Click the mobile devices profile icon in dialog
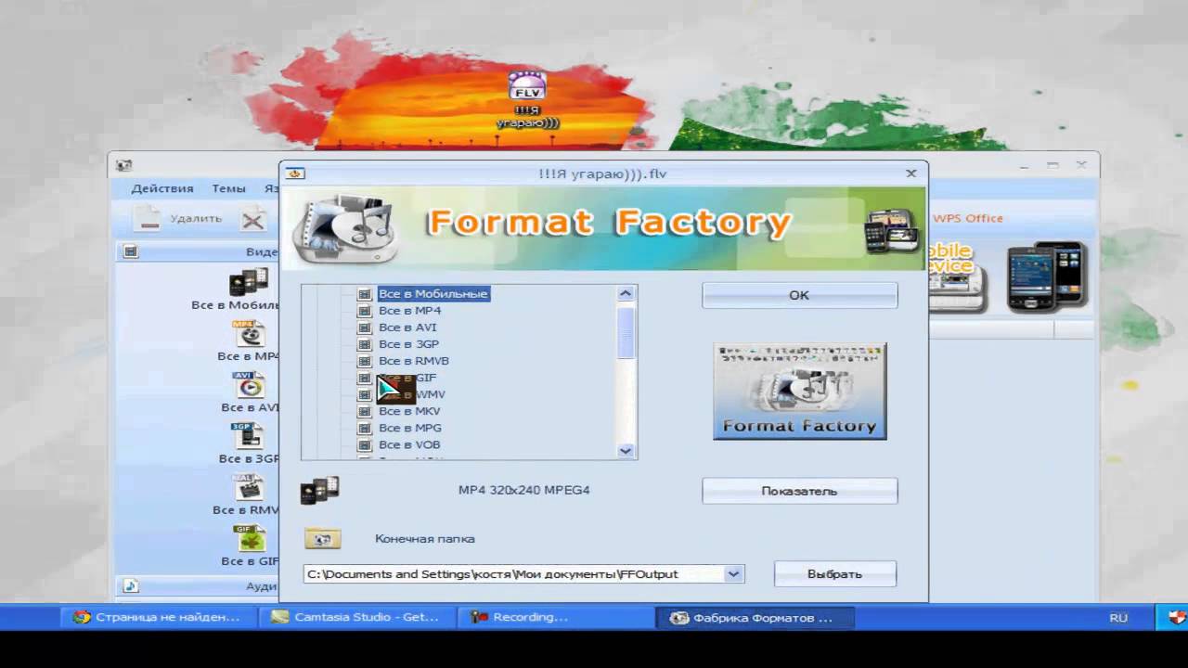1188x668 pixels. pos(320,490)
